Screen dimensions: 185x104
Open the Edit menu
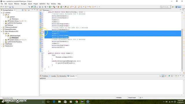[x=5, y=4]
